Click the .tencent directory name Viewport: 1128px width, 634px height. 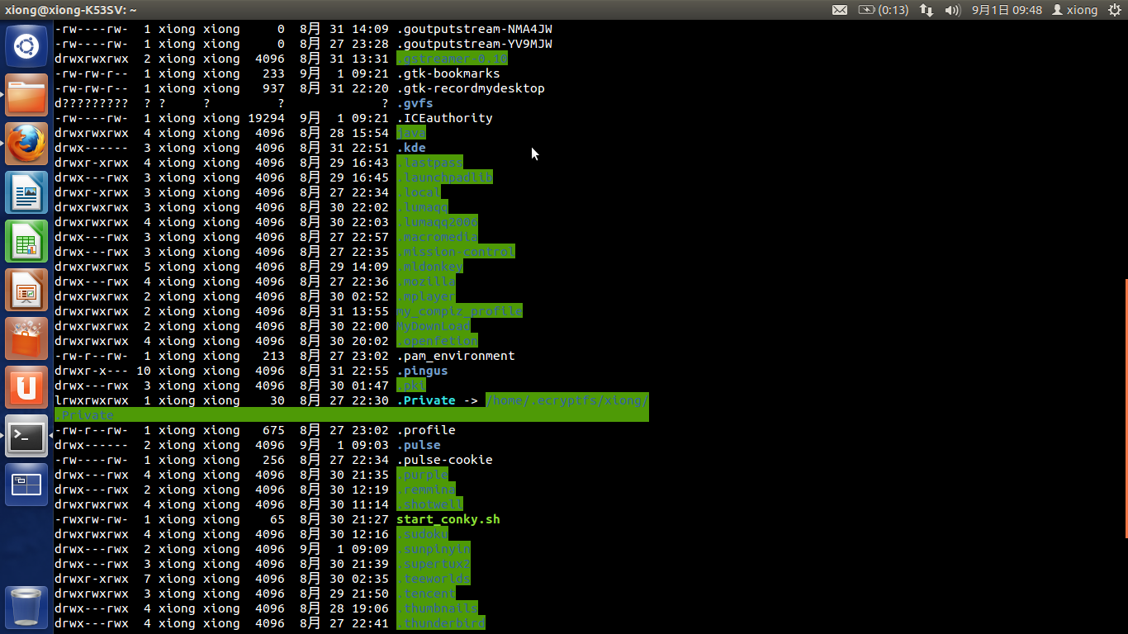coord(426,594)
